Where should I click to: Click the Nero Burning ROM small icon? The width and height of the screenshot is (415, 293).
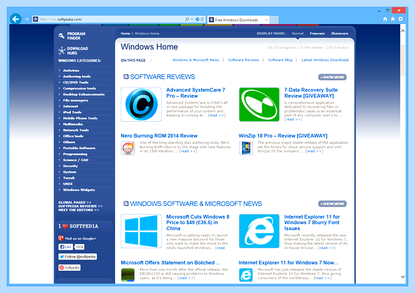pos(128,148)
